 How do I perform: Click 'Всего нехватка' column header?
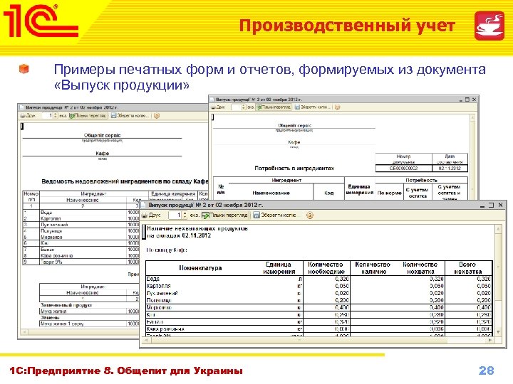click(468, 268)
